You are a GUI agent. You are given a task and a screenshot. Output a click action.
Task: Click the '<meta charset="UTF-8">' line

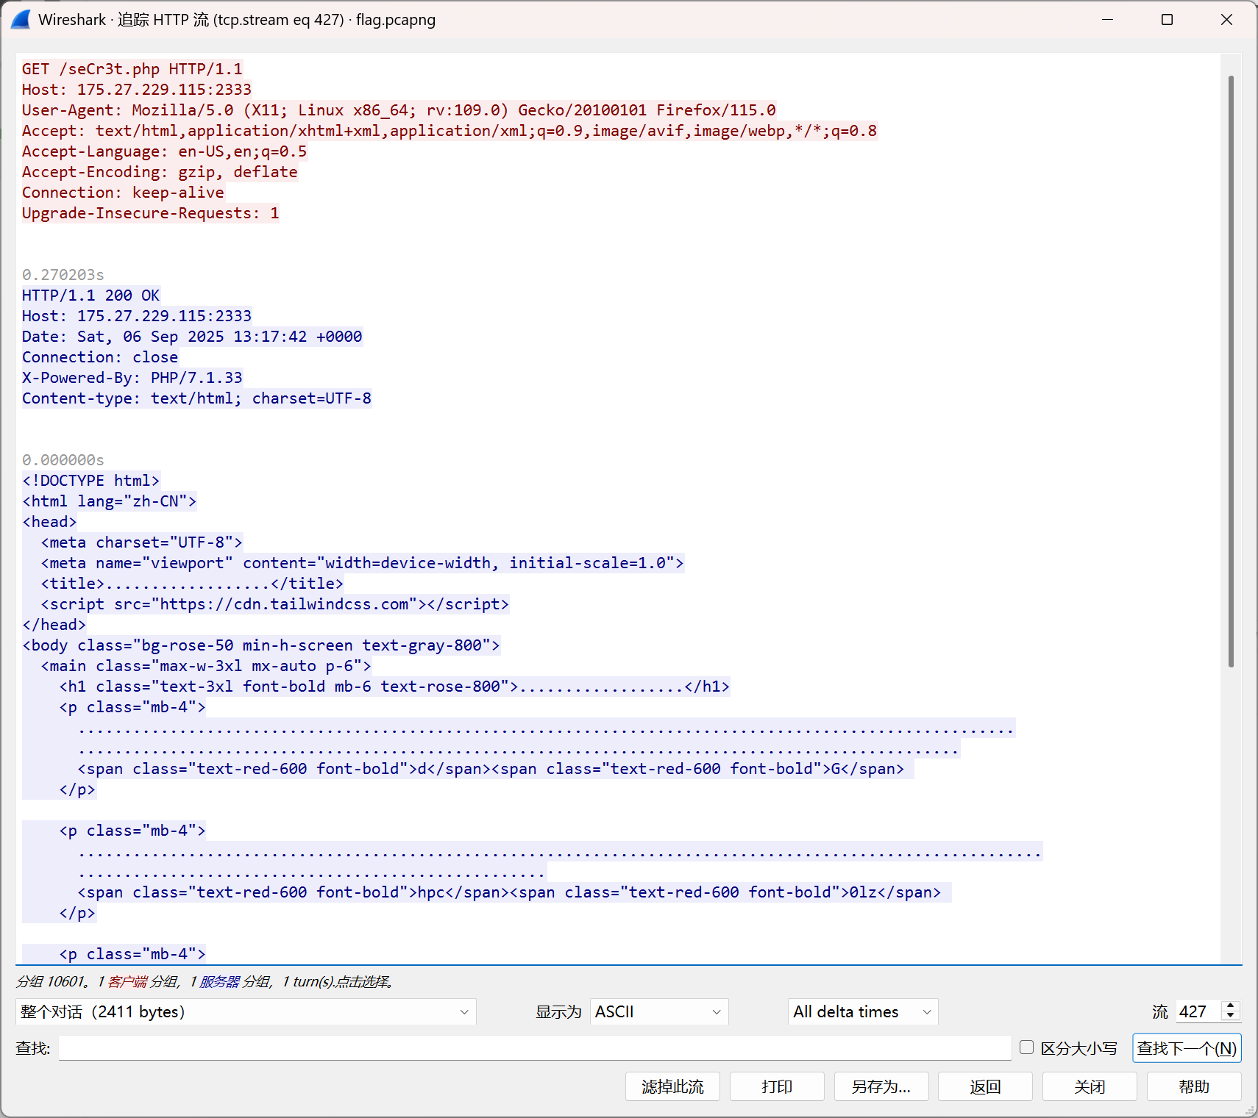click(142, 542)
